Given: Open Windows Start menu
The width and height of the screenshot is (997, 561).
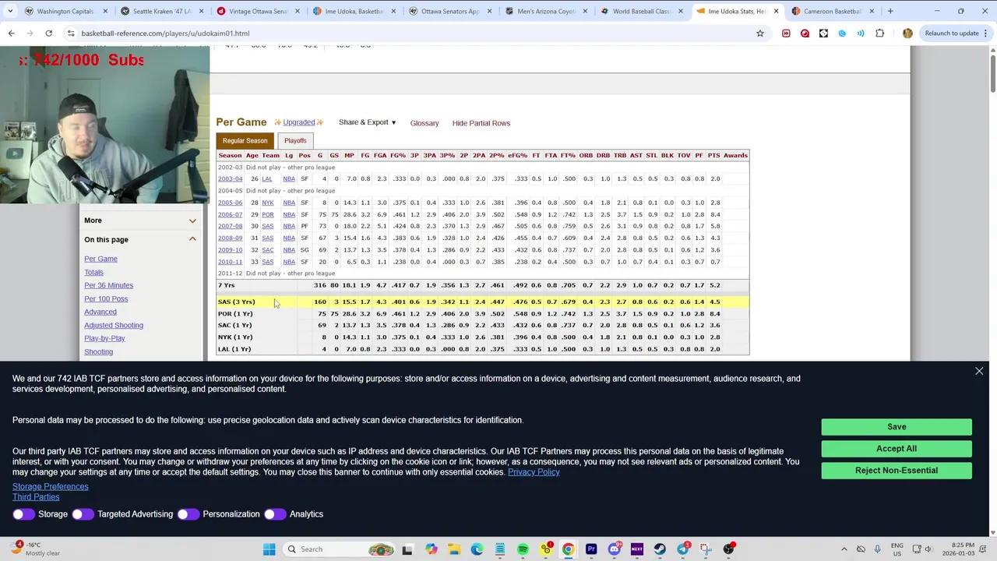Looking at the screenshot, I should coord(269,549).
